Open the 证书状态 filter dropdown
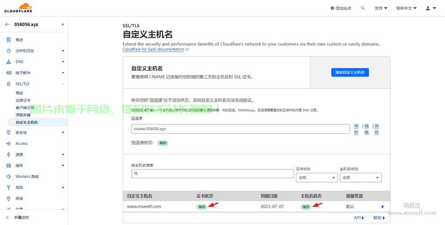The width and height of the screenshot is (445, 225). 317,177
